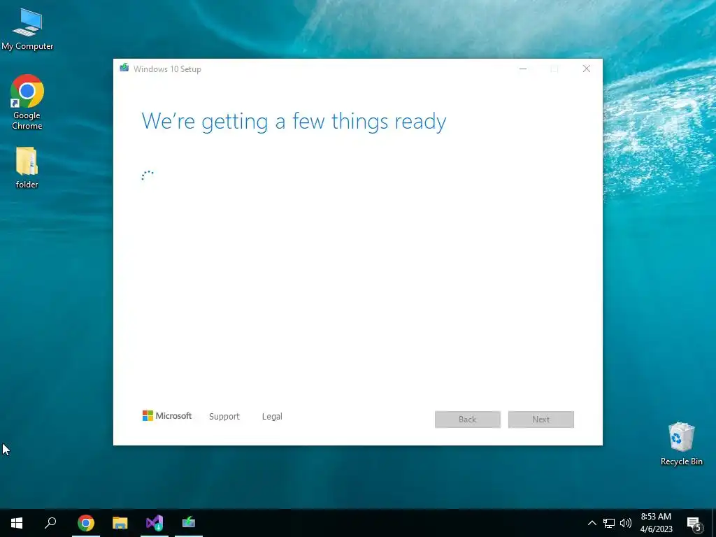Switch to Google Chrome in taskbar
Viewport: 716px width, 537px height.
pos(86,523)
